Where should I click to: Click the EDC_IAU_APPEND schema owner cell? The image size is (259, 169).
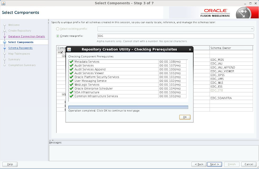pos(231,67)
